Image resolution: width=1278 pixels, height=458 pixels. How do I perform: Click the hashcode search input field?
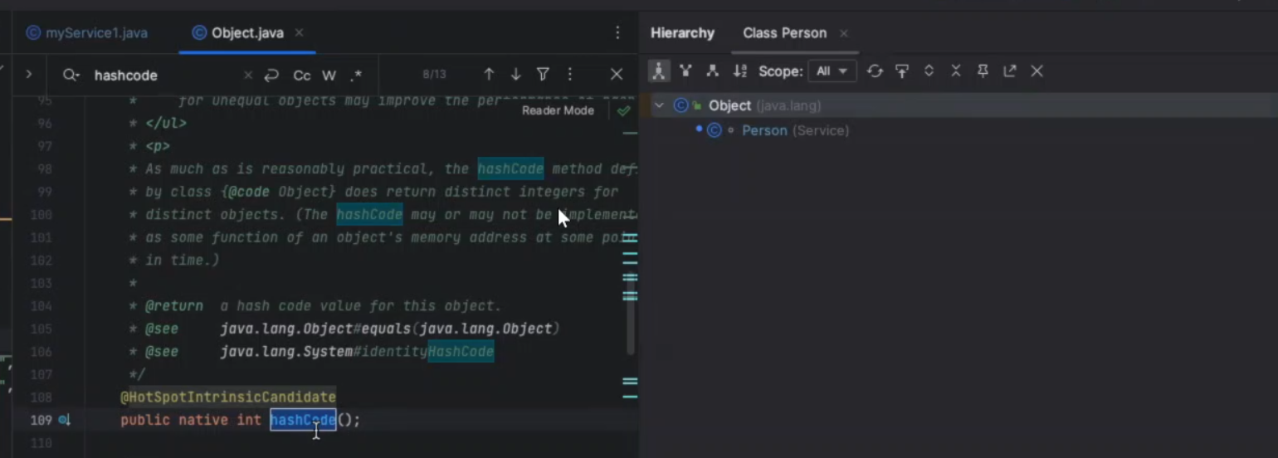166,76
